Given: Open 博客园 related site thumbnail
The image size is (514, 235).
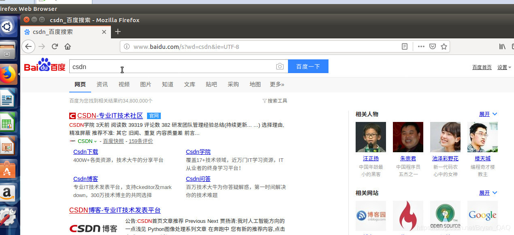Looking at the screenshot, I should (x=371, y=216).
